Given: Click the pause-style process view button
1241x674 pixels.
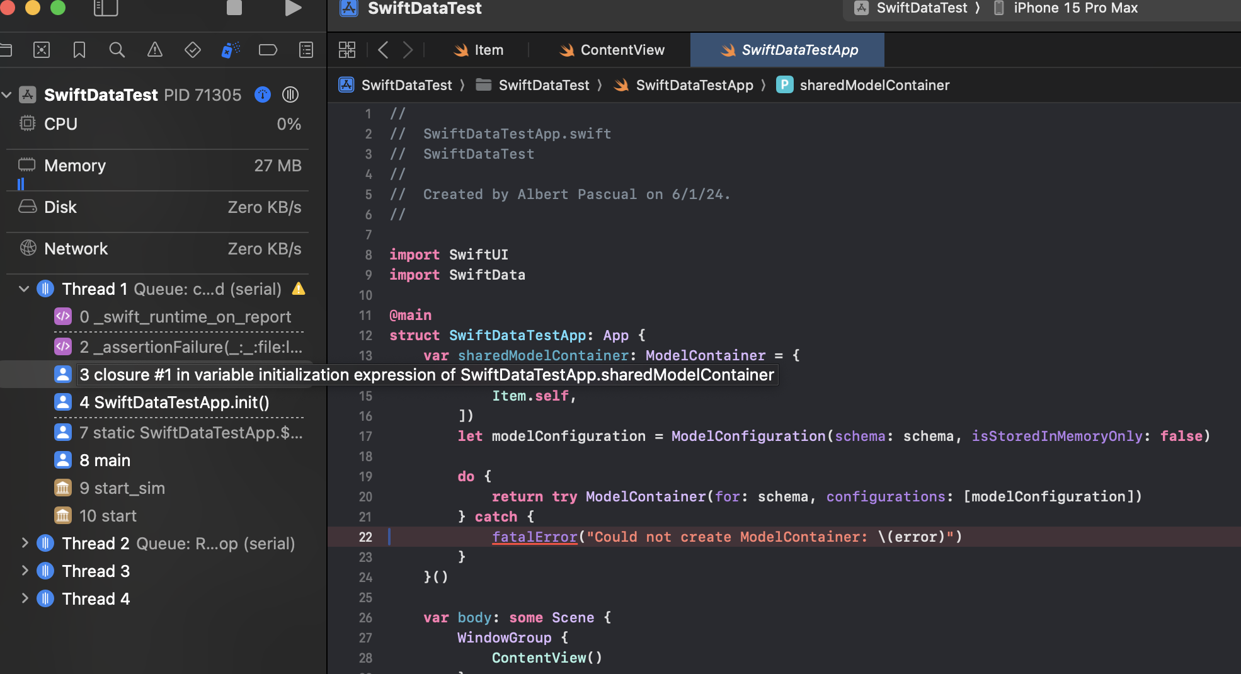Looking at the screenshot, I should (290, 94).
